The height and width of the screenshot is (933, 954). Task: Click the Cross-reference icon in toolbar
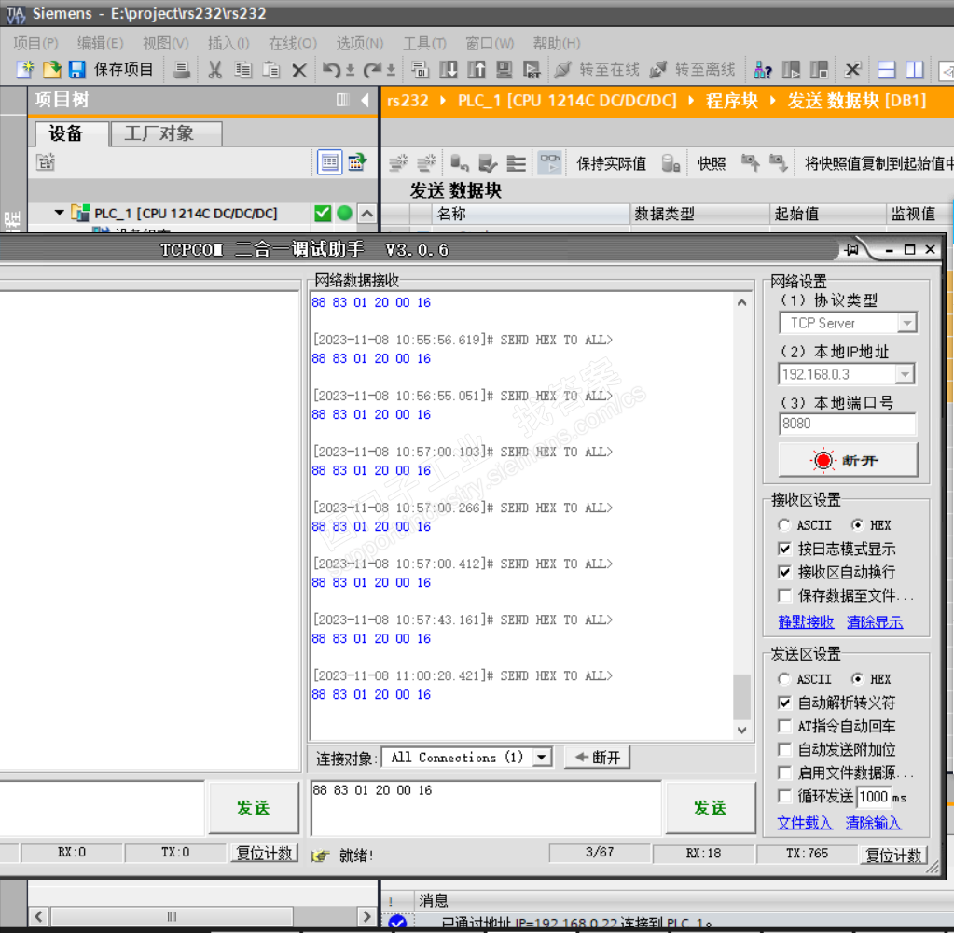[853, 69]
